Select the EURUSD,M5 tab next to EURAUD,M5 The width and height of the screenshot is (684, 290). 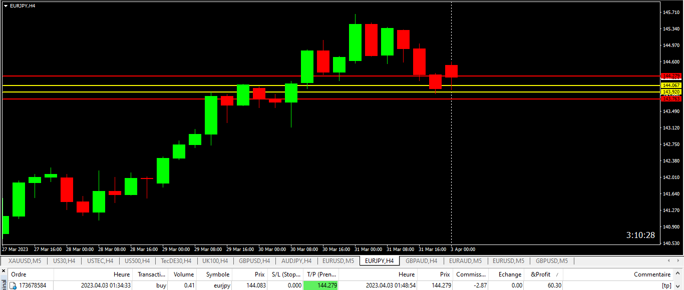click(x=508, y=260)
